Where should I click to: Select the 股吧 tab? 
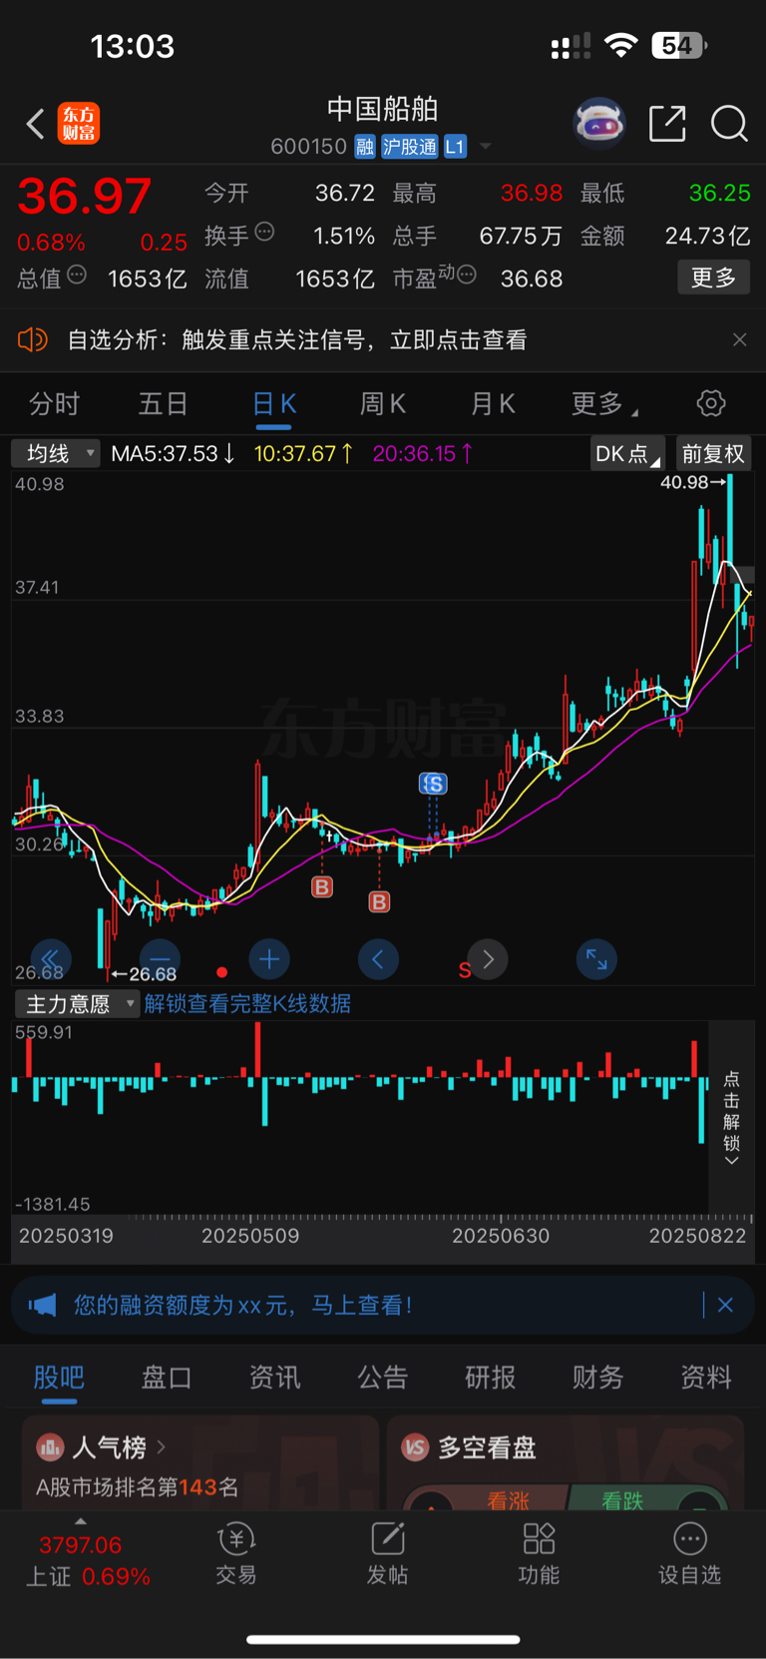(x=59, y=1378)
